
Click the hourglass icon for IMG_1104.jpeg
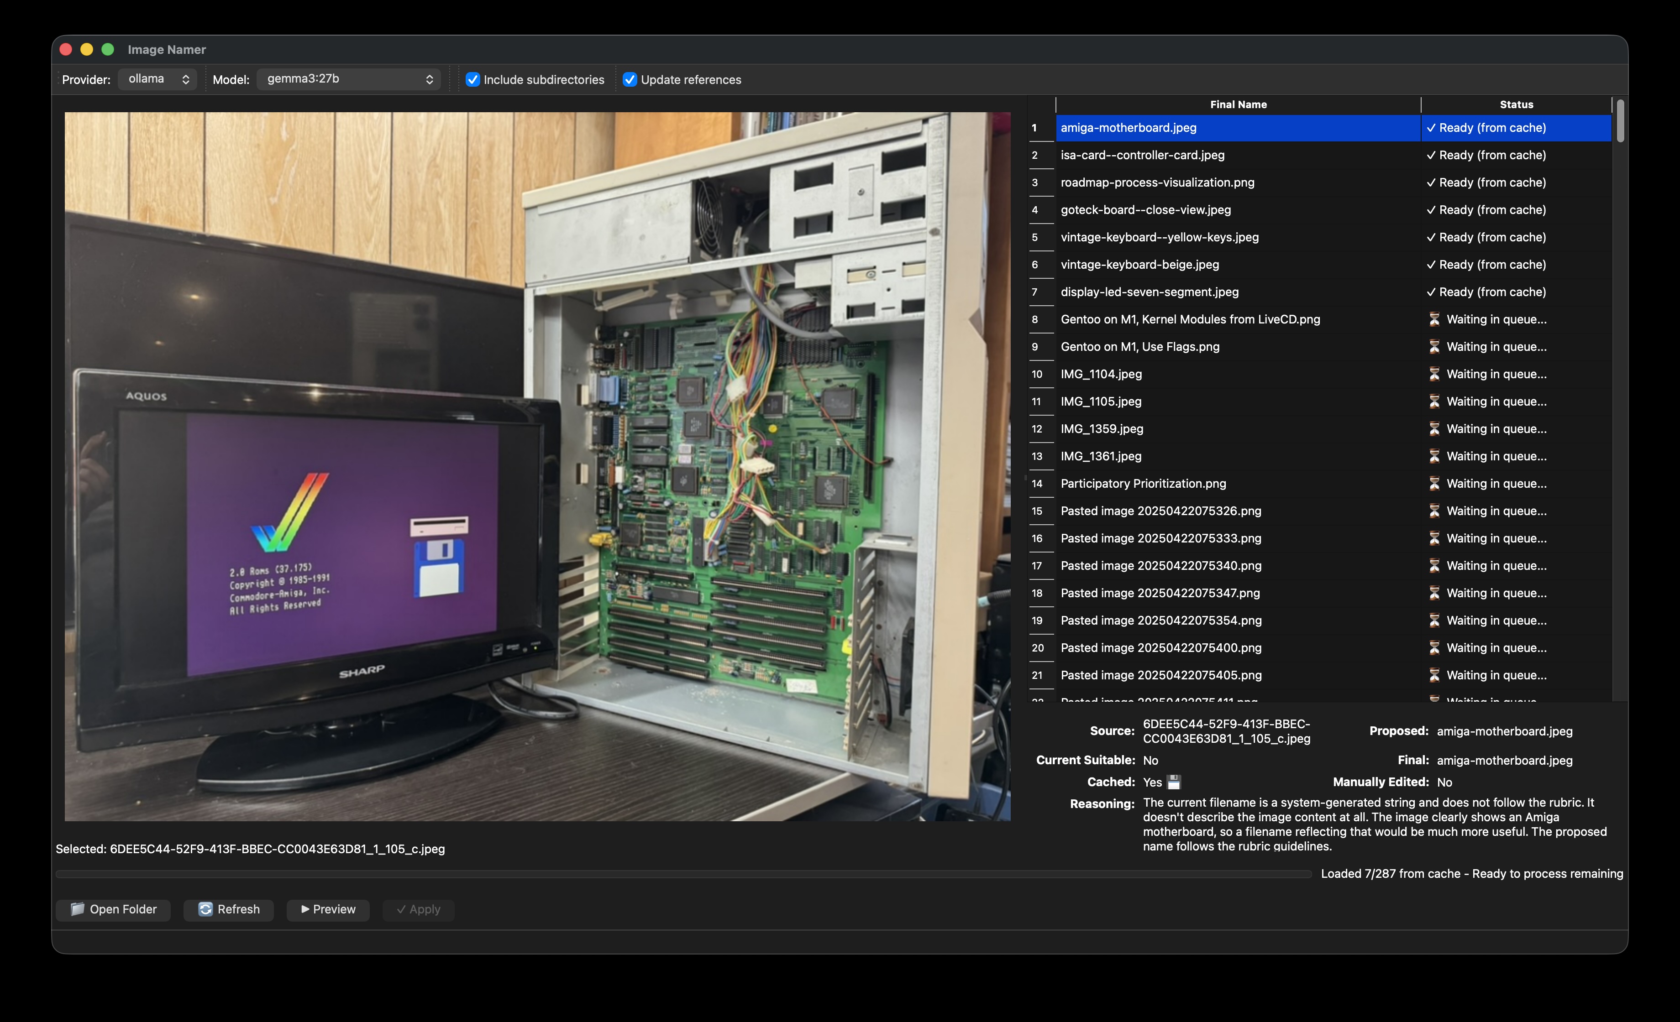click(1434, 374)
